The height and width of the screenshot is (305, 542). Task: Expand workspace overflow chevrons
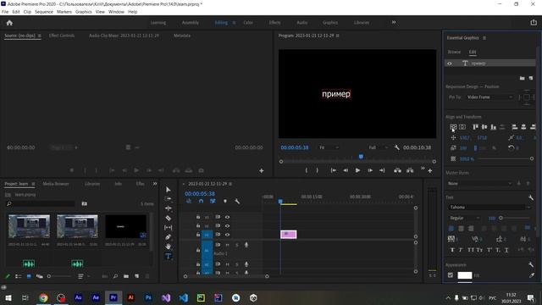pos(394,23)
